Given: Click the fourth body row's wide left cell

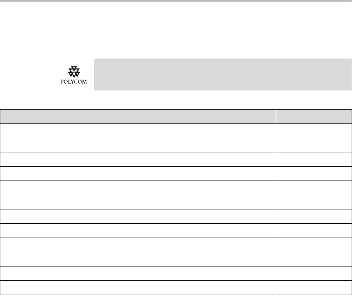Looking at the screenshot, I should 138,173.
